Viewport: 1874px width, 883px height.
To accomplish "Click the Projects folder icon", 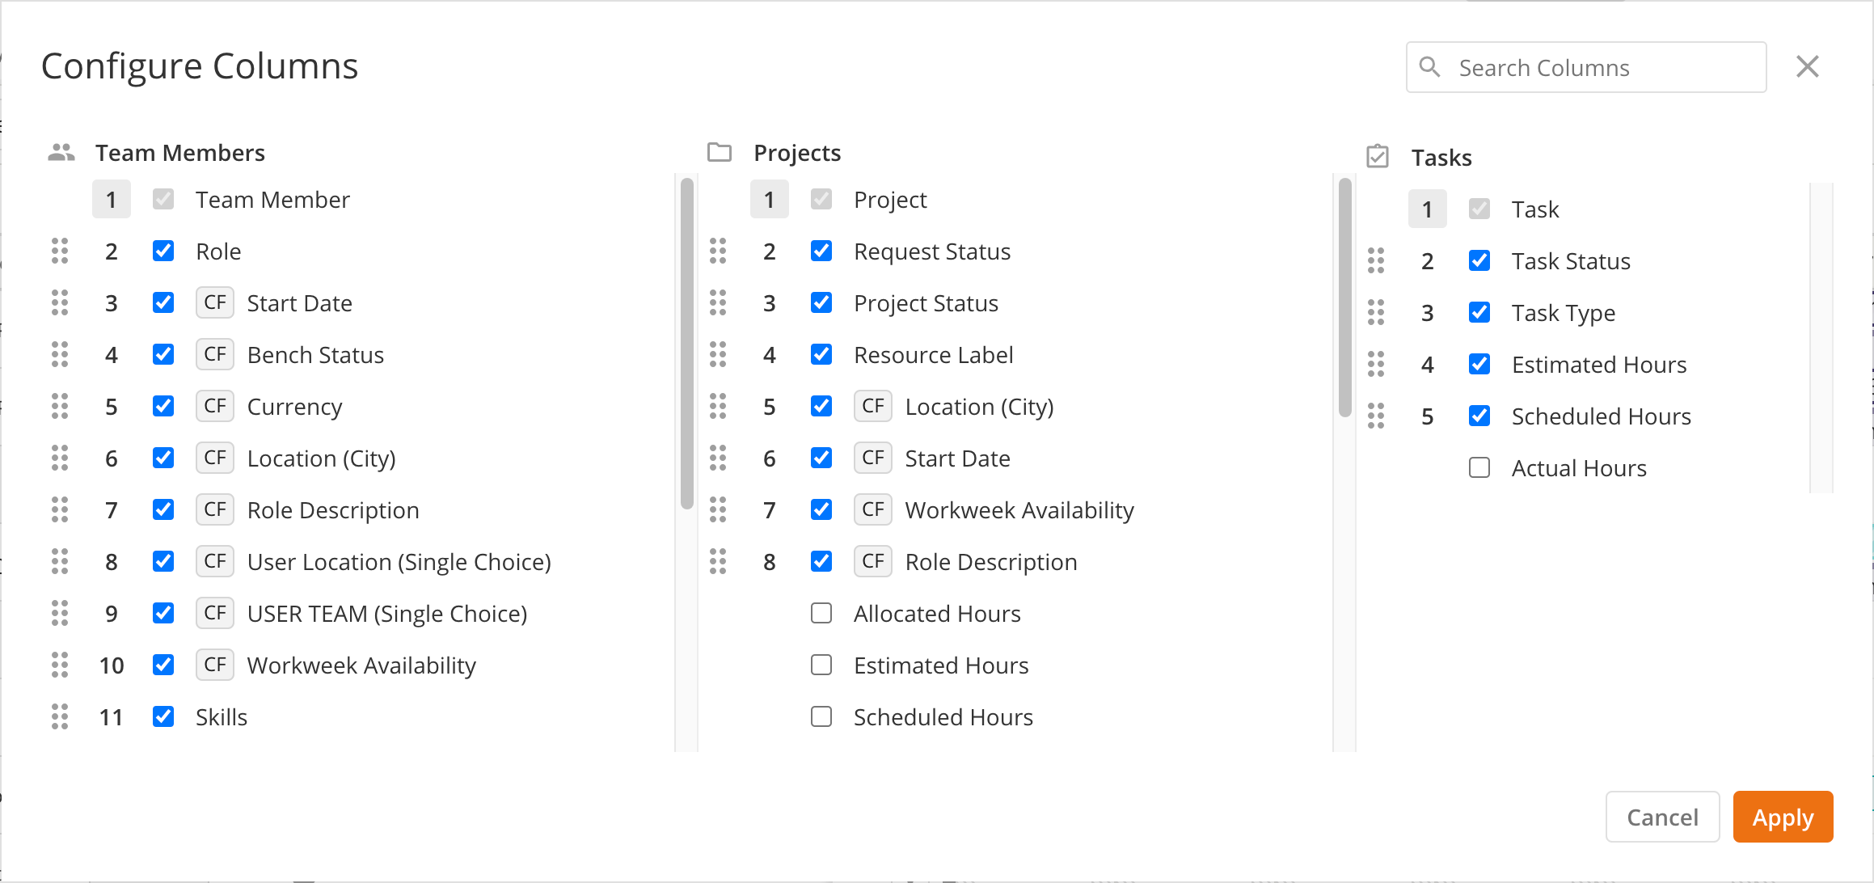I will click(x=720, y=152).
